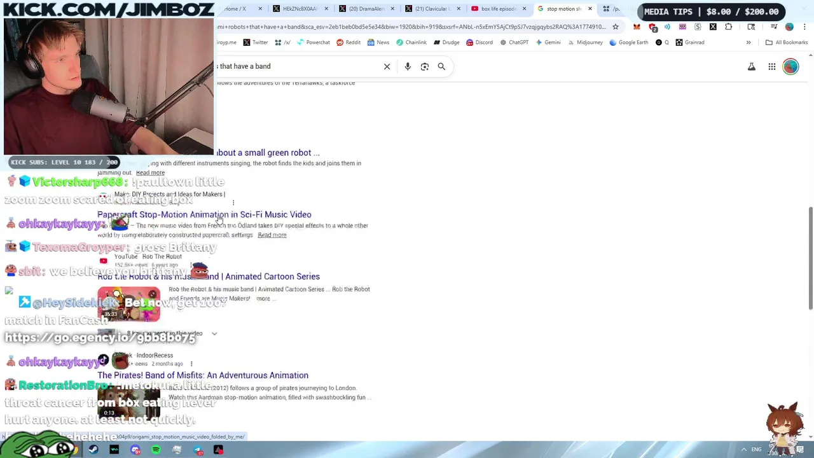The image size is (814, 458).
Task: Open Search by image (Lens) icon
Action: pyautogui.click(x=425, y=66)
